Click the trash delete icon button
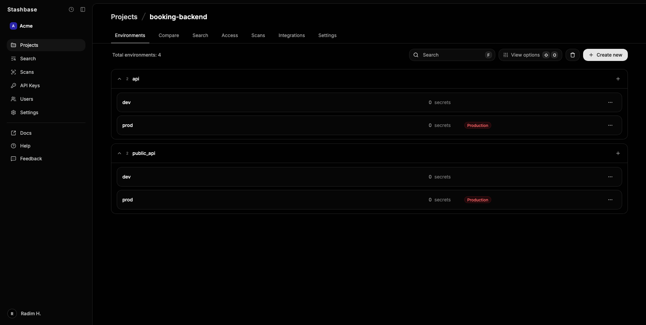Screen dimensions: 646x325 click(573, 55)
